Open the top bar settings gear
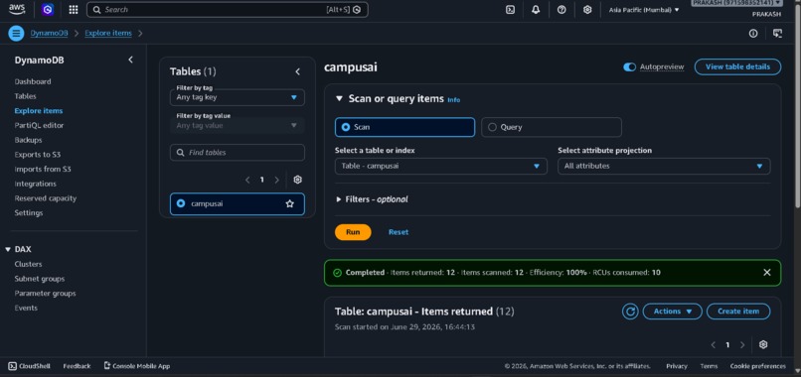This screenshot has height=377, width=801. (x=587, y=9)
